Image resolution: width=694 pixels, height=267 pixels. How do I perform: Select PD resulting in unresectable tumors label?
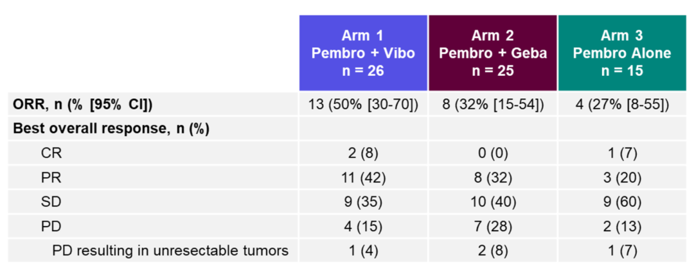click(x=170, y=250)
